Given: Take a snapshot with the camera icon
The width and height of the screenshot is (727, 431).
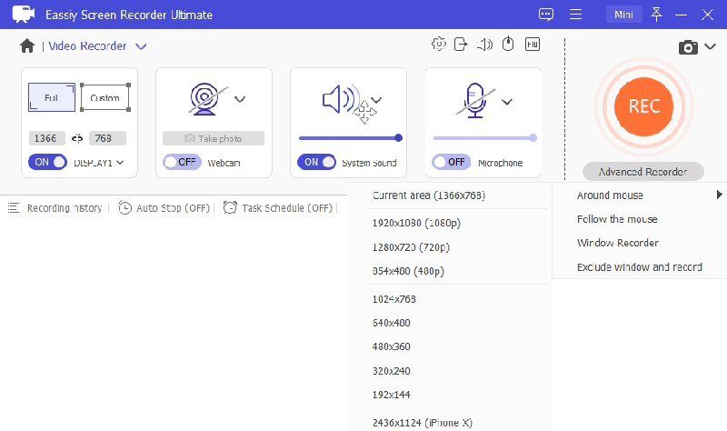Looking at the screenshot, I should (688, 47).
